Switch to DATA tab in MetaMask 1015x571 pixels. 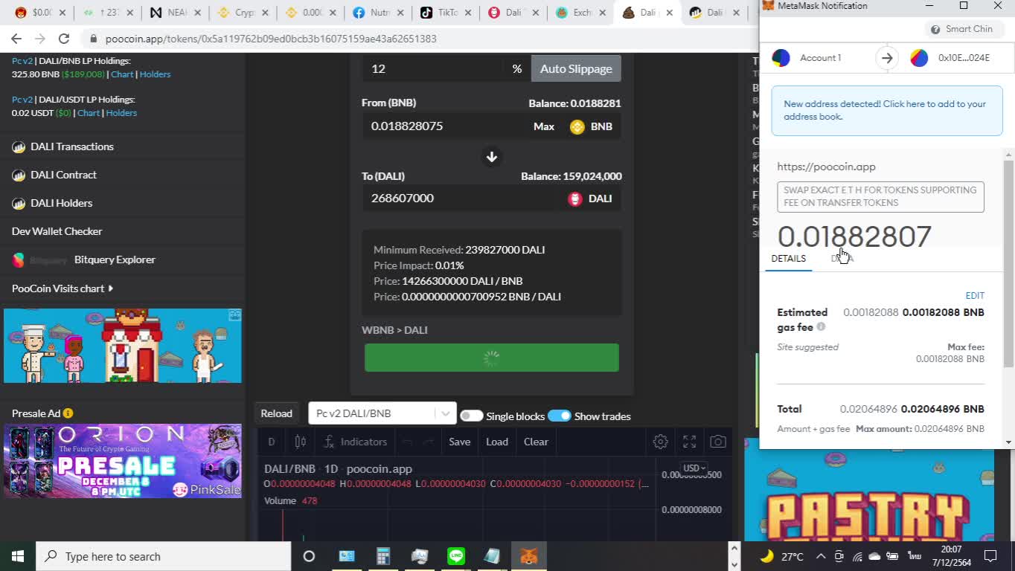842,259
